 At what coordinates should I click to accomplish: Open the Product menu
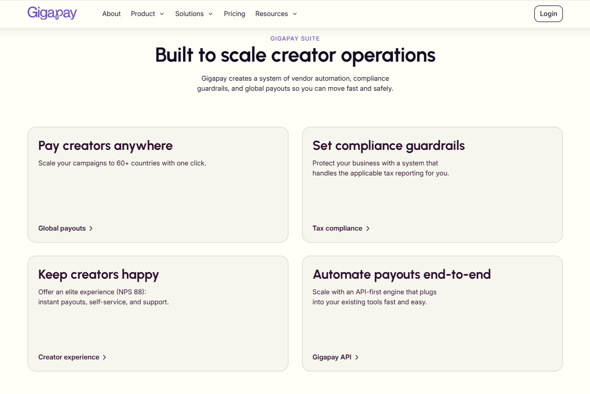click(143, 14)
